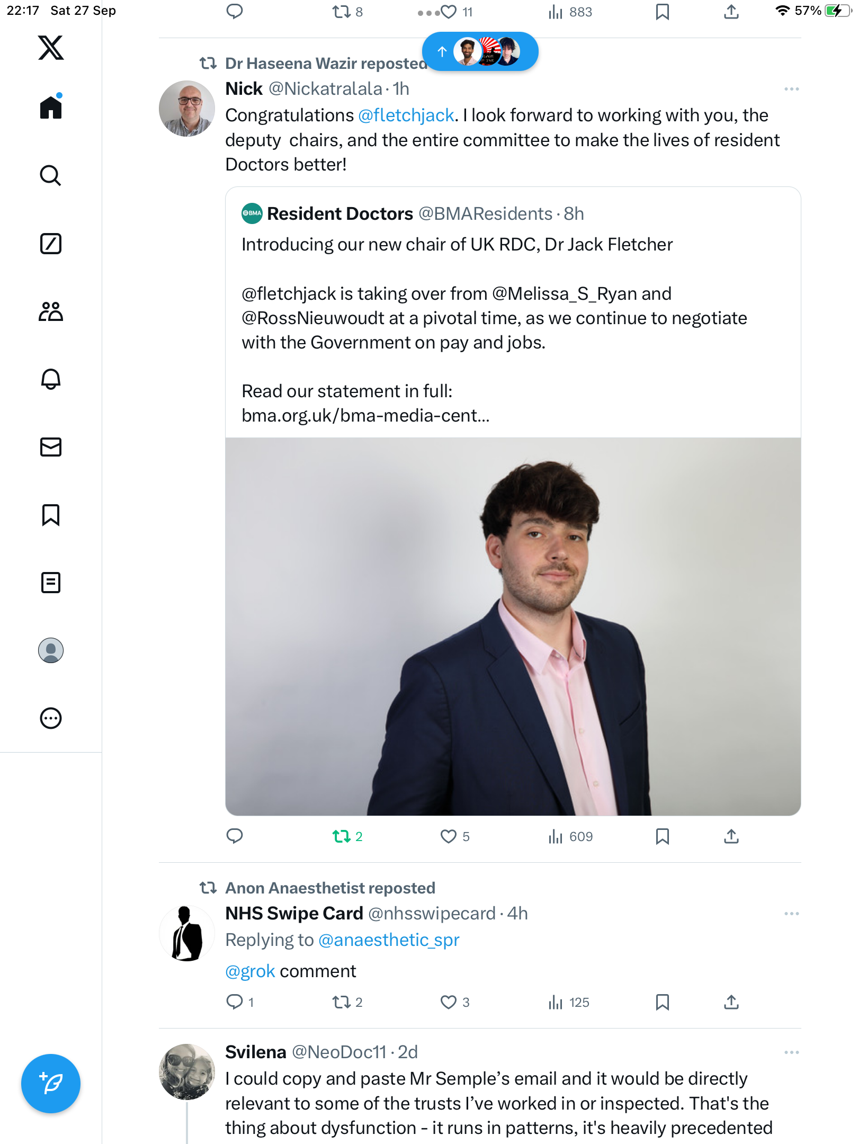
Task: Open more options on Nick's post
Action: coord(791,89)
